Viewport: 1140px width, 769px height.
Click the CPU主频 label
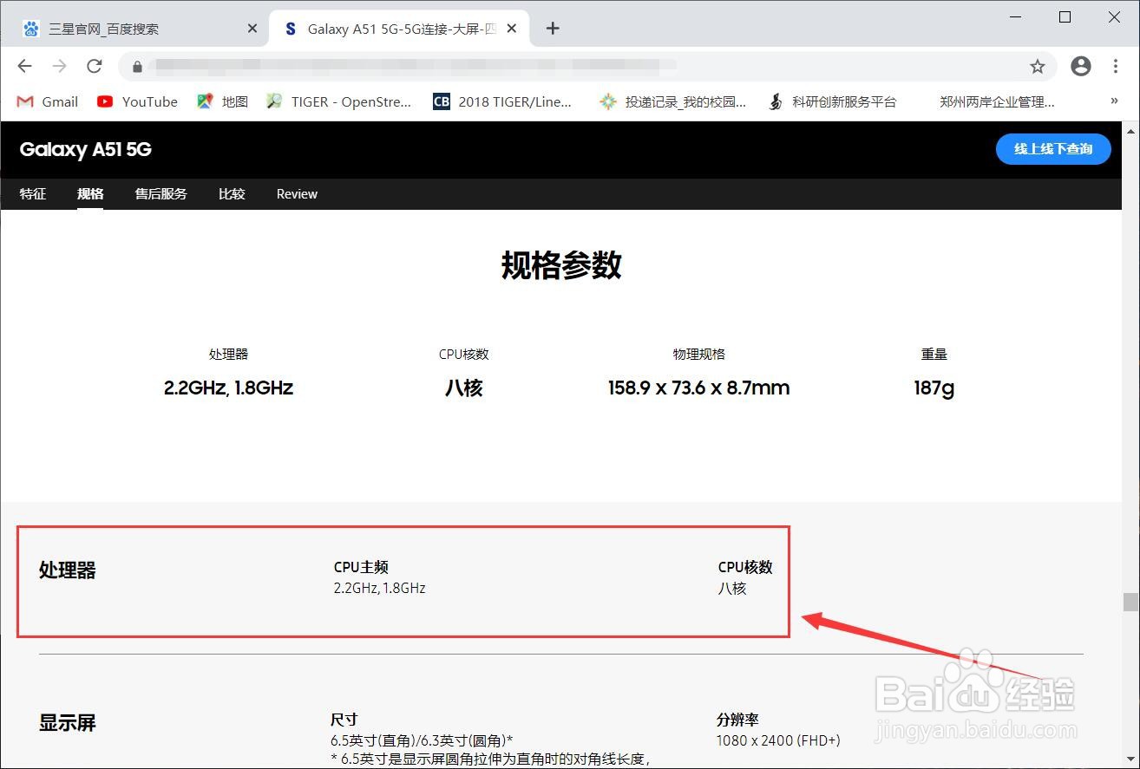(x=361, y=567)
